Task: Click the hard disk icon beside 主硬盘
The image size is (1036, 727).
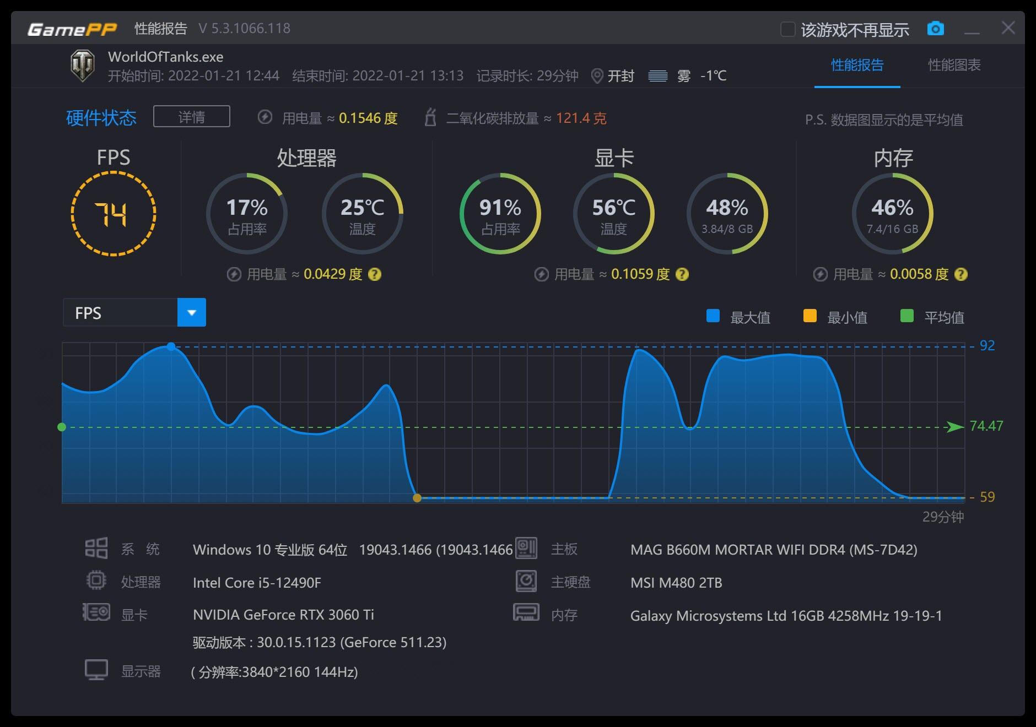Action: 526,580
